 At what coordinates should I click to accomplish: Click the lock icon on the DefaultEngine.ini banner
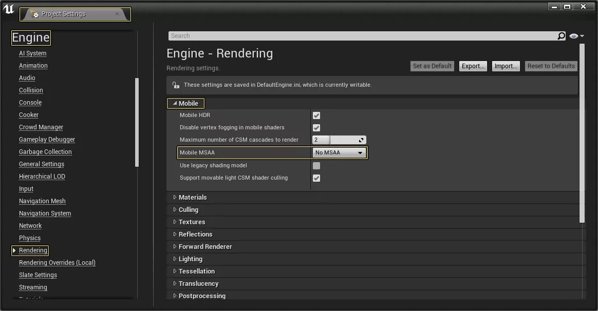pos(177,85)
